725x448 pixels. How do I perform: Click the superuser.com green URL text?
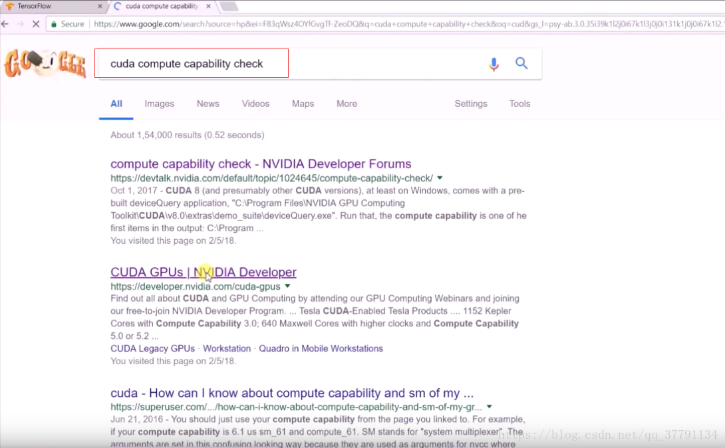(297, 407)
